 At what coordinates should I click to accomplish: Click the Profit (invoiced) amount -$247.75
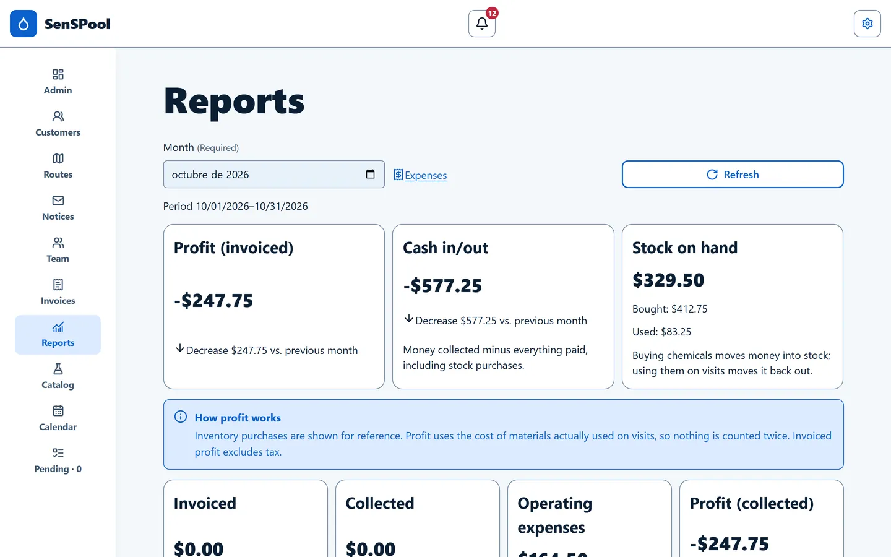pos(213,301)
